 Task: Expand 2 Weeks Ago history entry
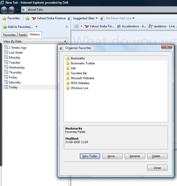[x=16, y=48]
